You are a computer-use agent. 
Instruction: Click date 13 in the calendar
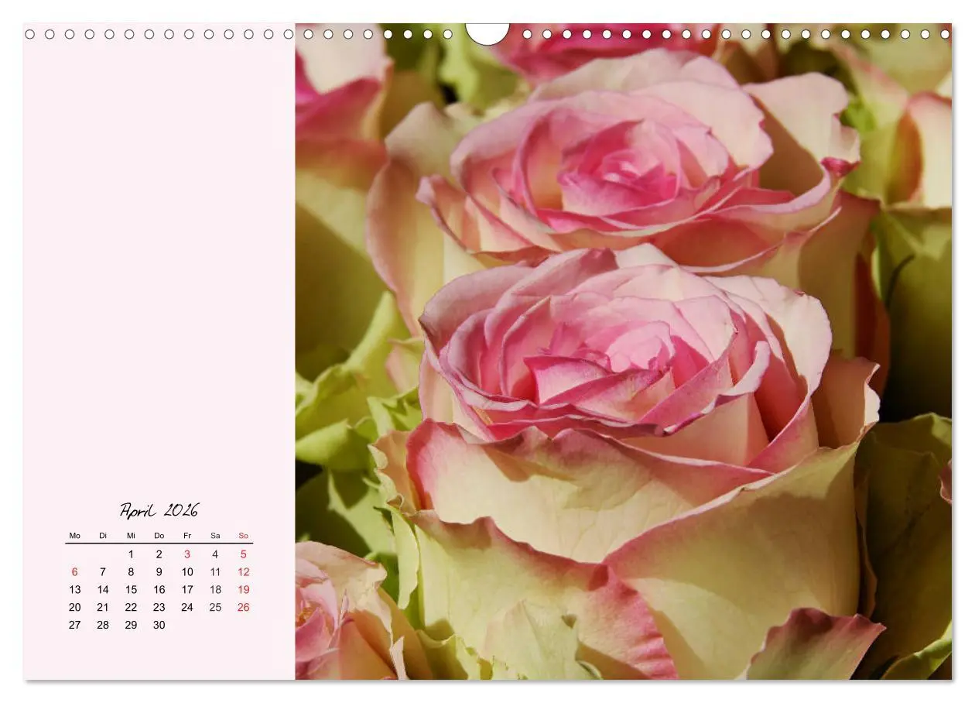point(75,590)
